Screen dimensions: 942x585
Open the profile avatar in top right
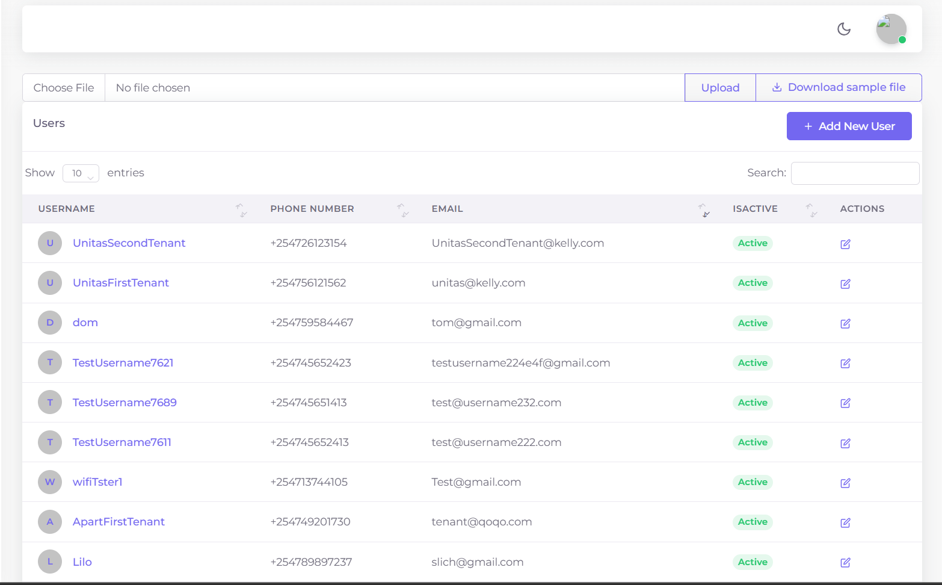click(x=891, y=29)
